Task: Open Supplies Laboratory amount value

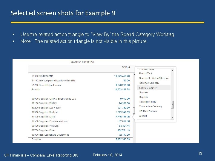Action: 124,108
